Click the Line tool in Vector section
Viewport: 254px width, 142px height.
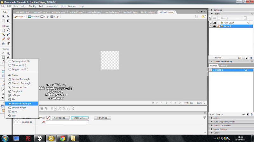(x=3, y=53)
